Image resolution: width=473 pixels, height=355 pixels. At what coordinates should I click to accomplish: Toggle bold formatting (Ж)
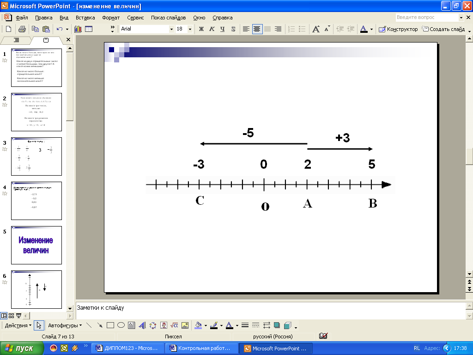[x=201, y=29]
